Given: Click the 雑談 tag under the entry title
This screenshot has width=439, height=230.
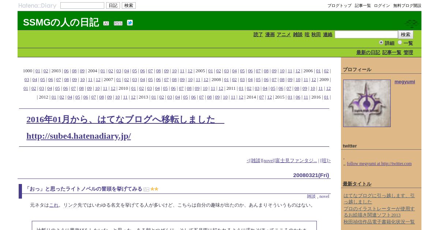Looking at the screenshot, I should pyautogui.click(x=311, y=196).
